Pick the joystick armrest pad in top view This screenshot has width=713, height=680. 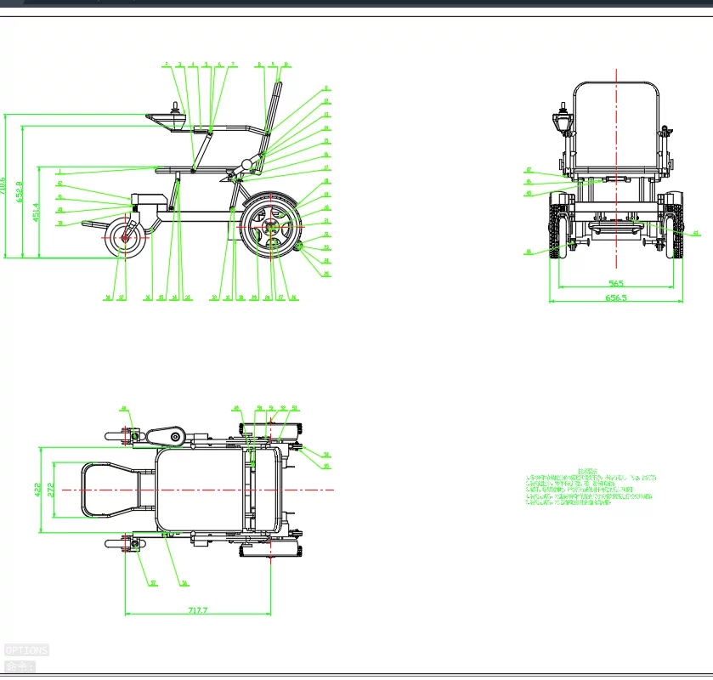click(165, 437)
